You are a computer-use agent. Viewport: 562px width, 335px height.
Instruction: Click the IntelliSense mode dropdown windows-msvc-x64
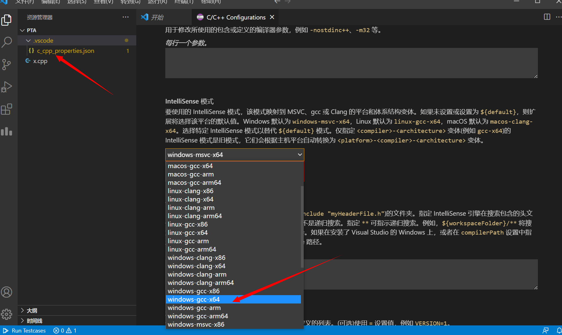[x=235, y=155]
